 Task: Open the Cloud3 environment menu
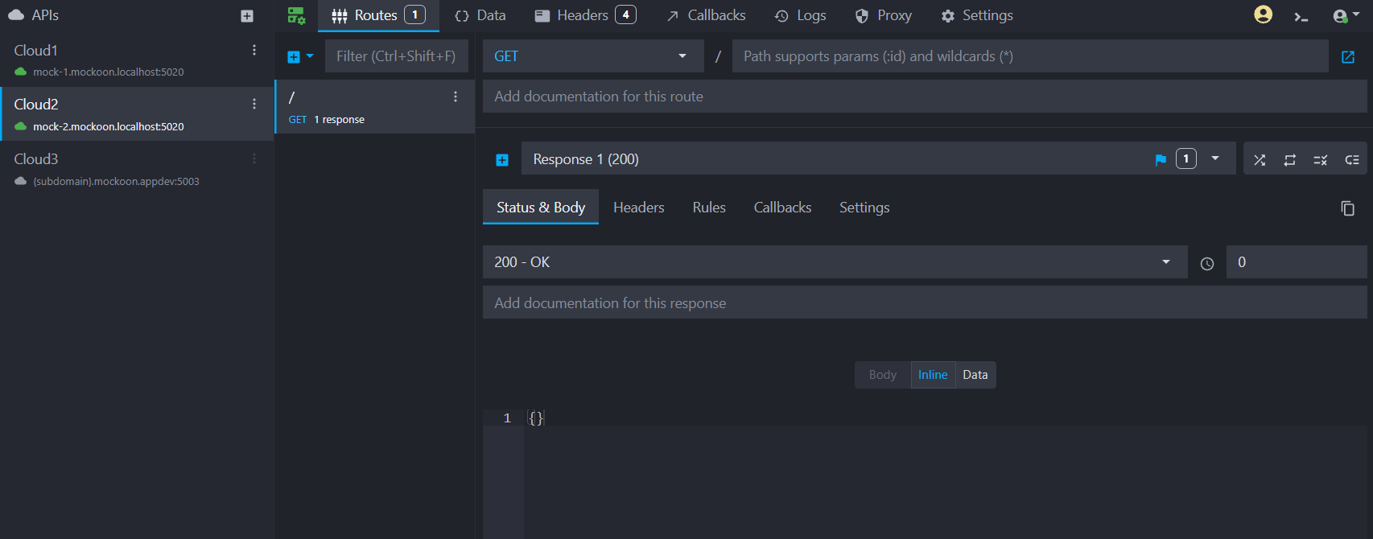pyautogui.click(x=254, y=158)
